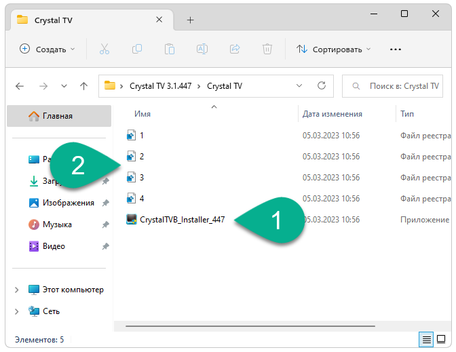This screenshot has width=456, height=352.
Task: Click the Paste clipboard icon
Action: tap(169, 49)
